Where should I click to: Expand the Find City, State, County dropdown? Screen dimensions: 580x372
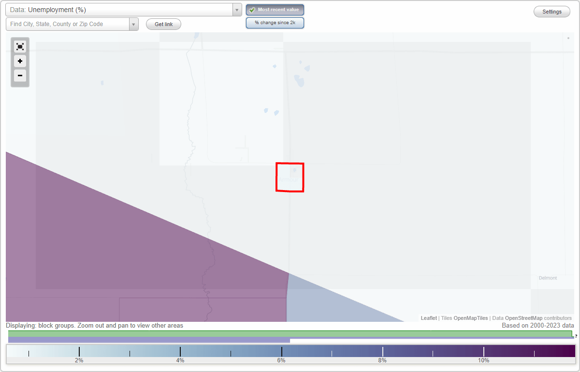click(68, 24)
